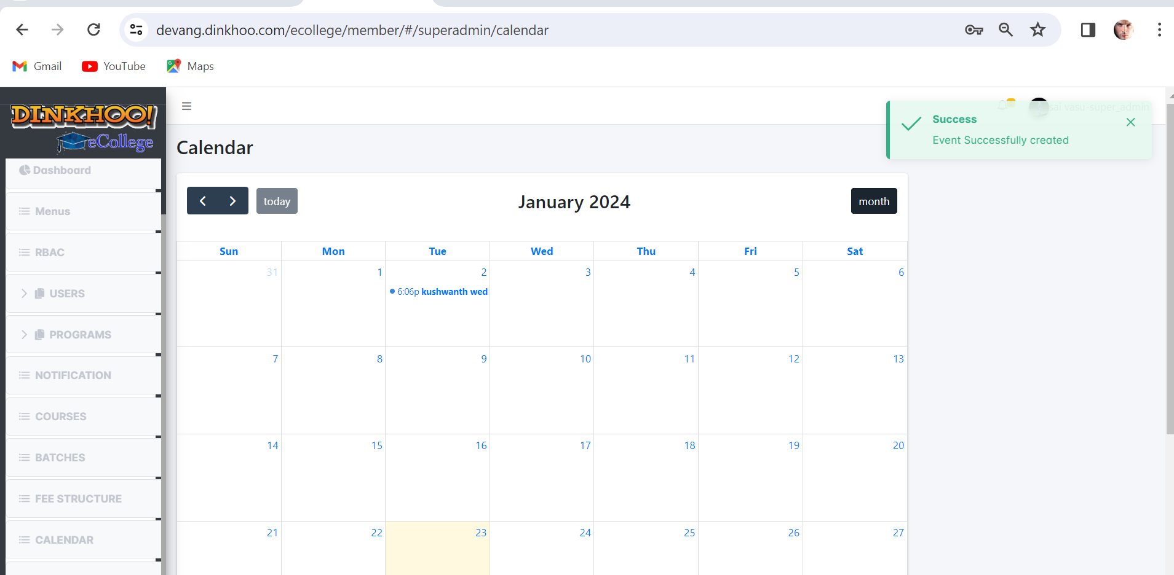Open the YouTube bookmark
The height and width of the screenshot is (575, 1174).
tap(114, 66)
